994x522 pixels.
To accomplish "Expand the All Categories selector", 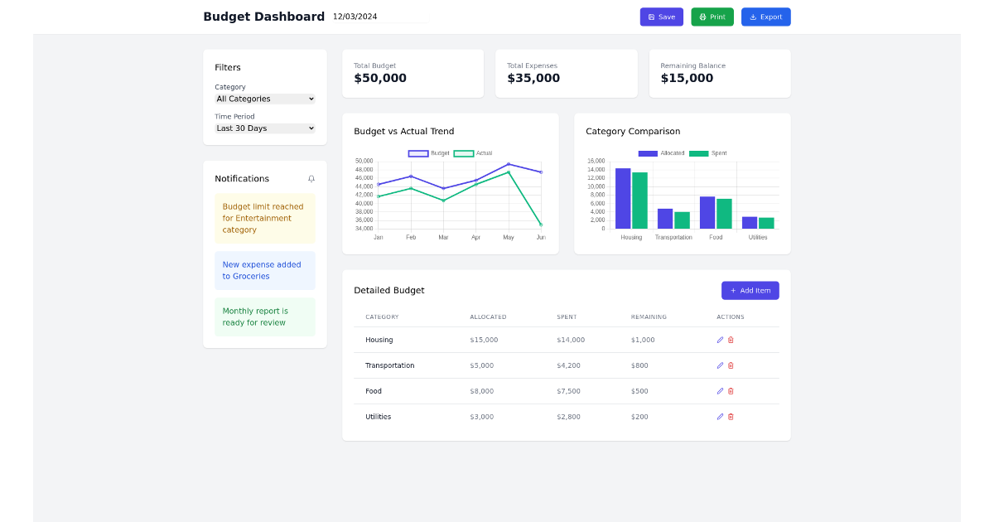I will [265, 99].
